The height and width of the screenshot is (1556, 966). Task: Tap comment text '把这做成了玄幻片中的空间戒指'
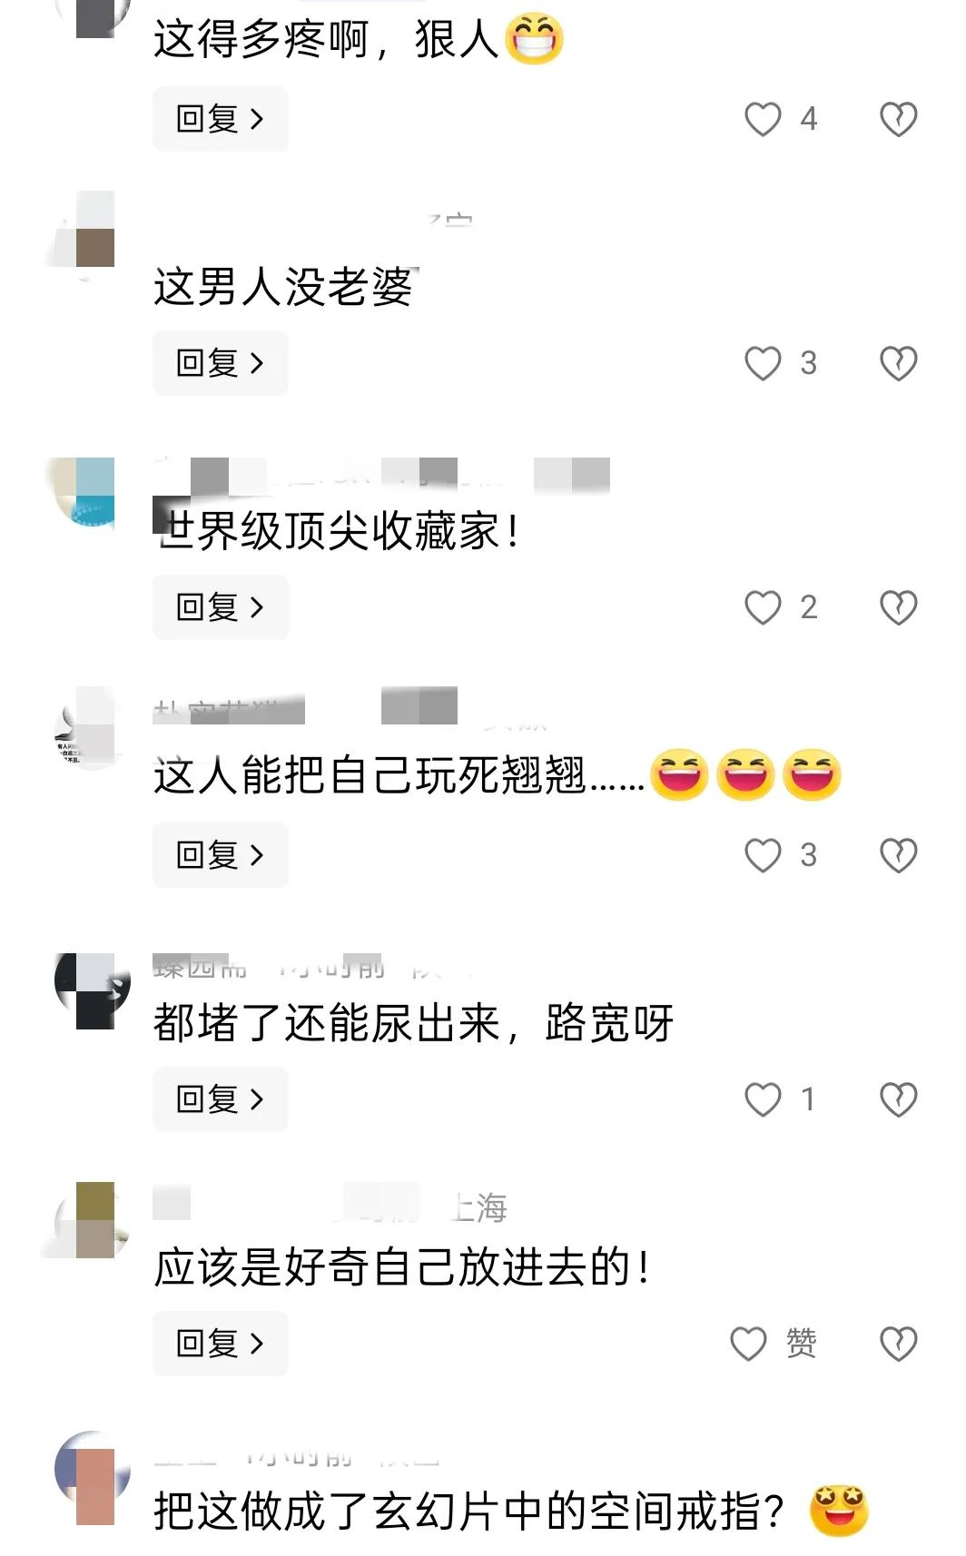[469, 1512]
